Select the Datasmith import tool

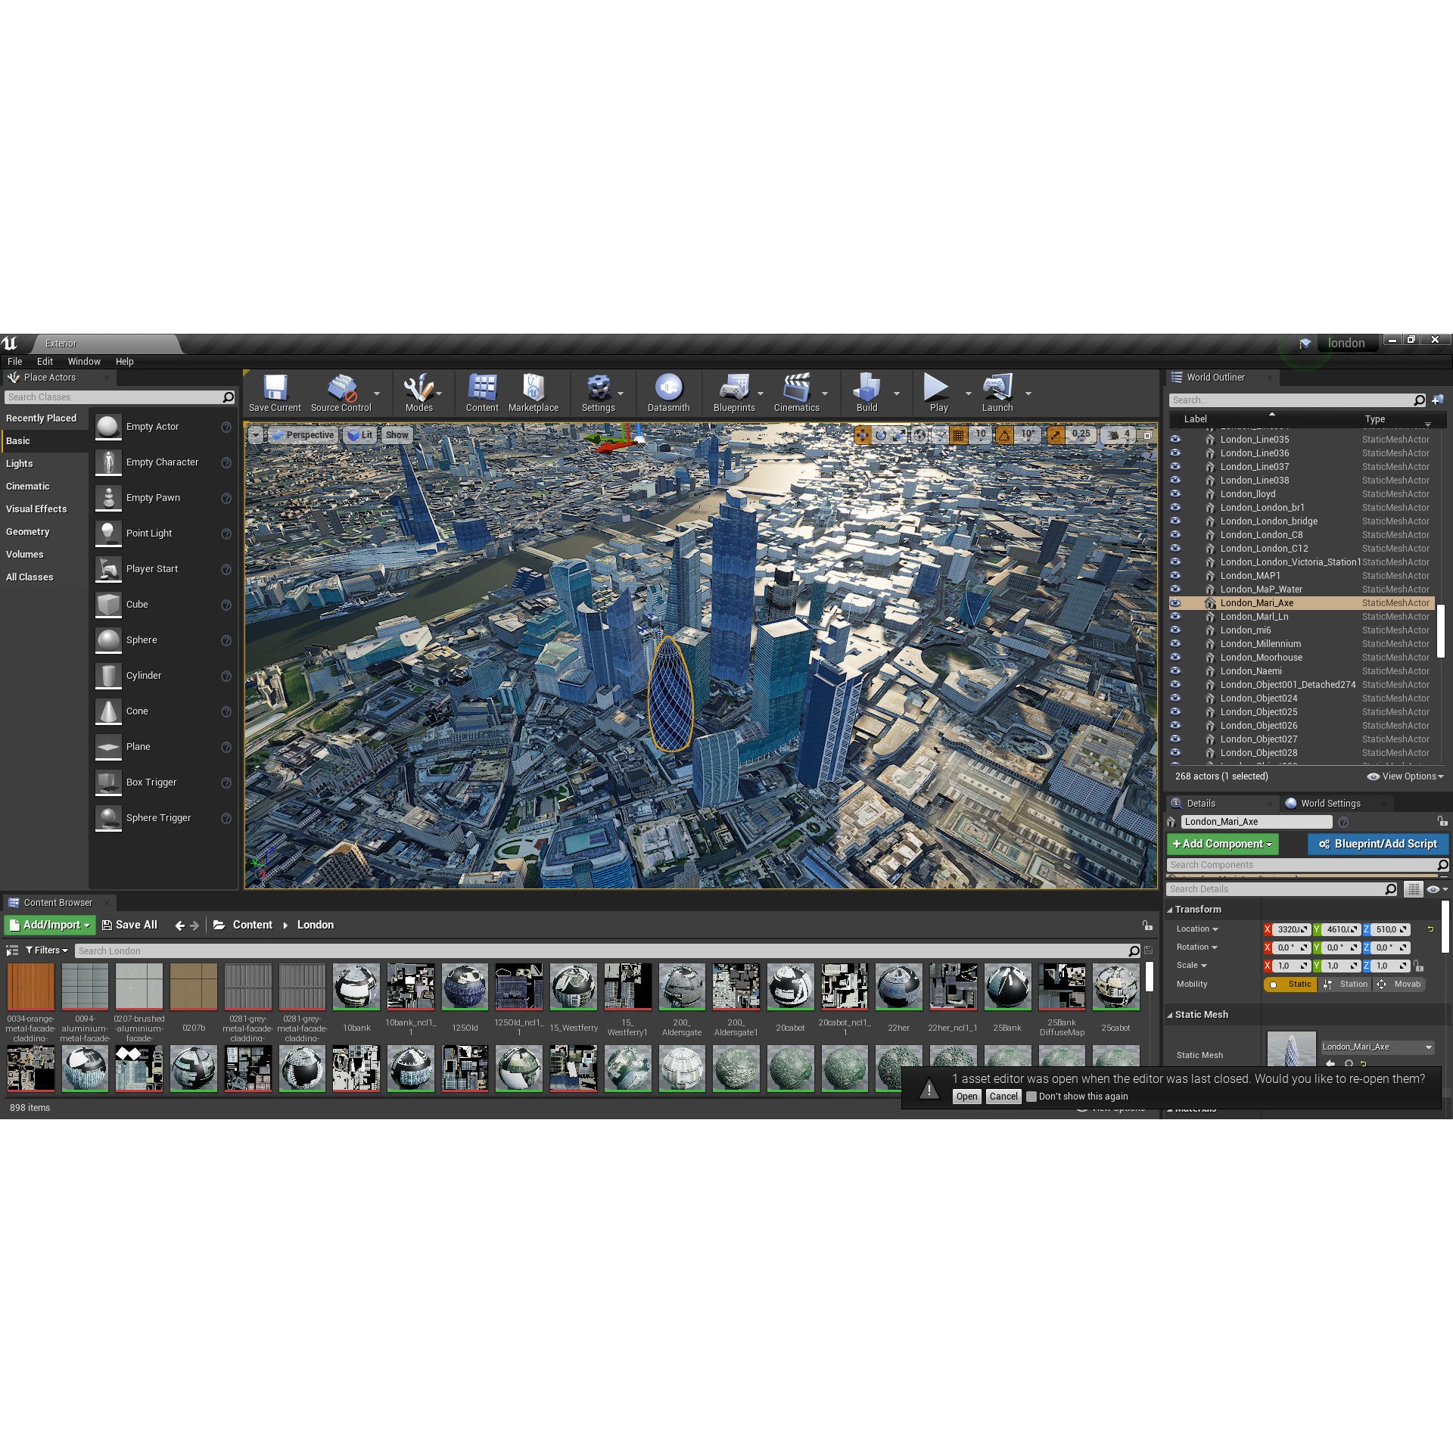coord(668,392)
